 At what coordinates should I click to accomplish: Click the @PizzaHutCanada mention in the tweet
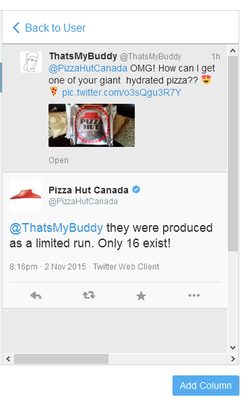pos(88,68)
